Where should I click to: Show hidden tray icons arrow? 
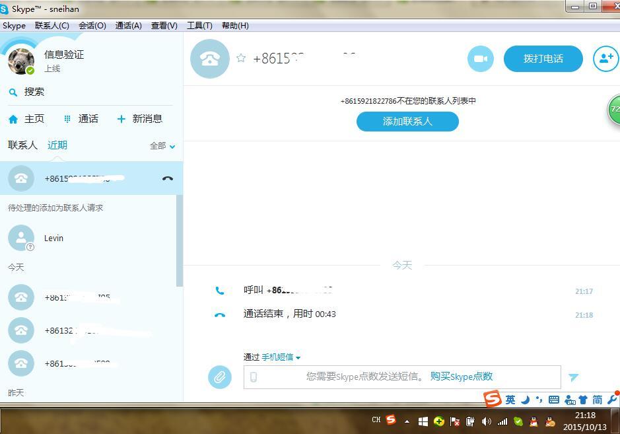407,421
